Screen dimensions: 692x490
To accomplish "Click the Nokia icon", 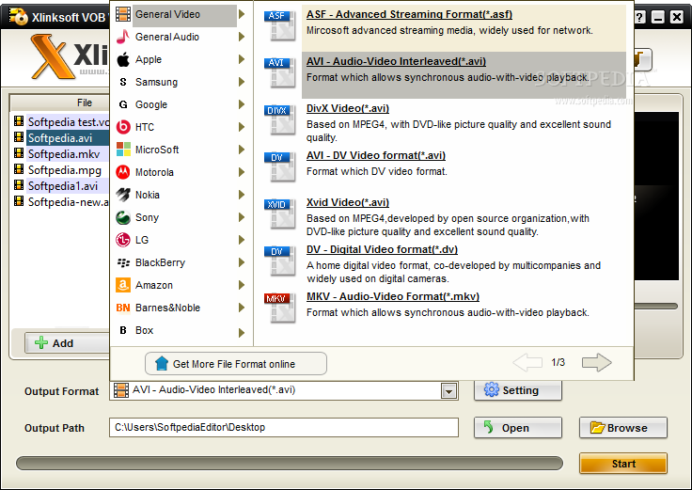I will (x=123, y=195).
